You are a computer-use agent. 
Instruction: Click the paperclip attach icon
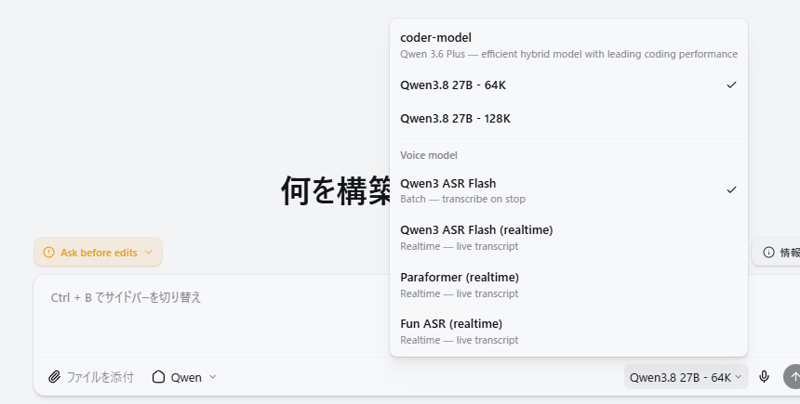tap(55, 377)
